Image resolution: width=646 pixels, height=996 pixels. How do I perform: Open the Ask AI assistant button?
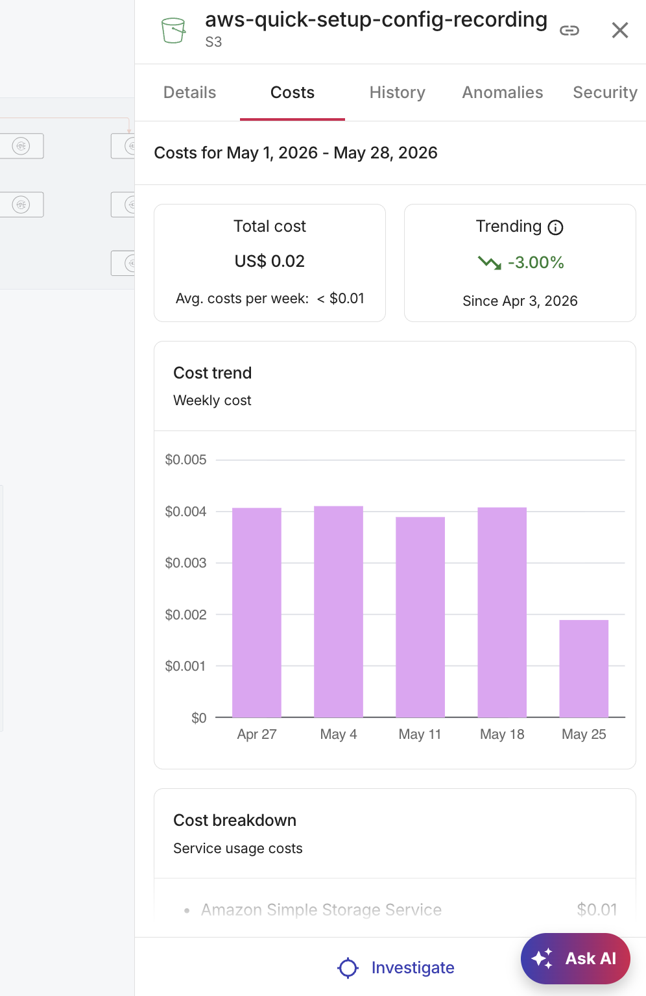(575, 958)
